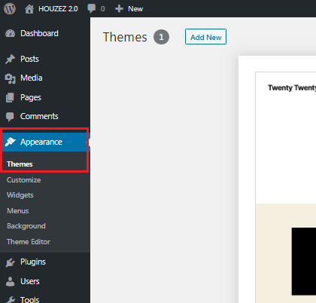Open the Dashboard gauge icon
This screenshot has width=316, height=303.
pyautogui.click(x=11, y=33)
